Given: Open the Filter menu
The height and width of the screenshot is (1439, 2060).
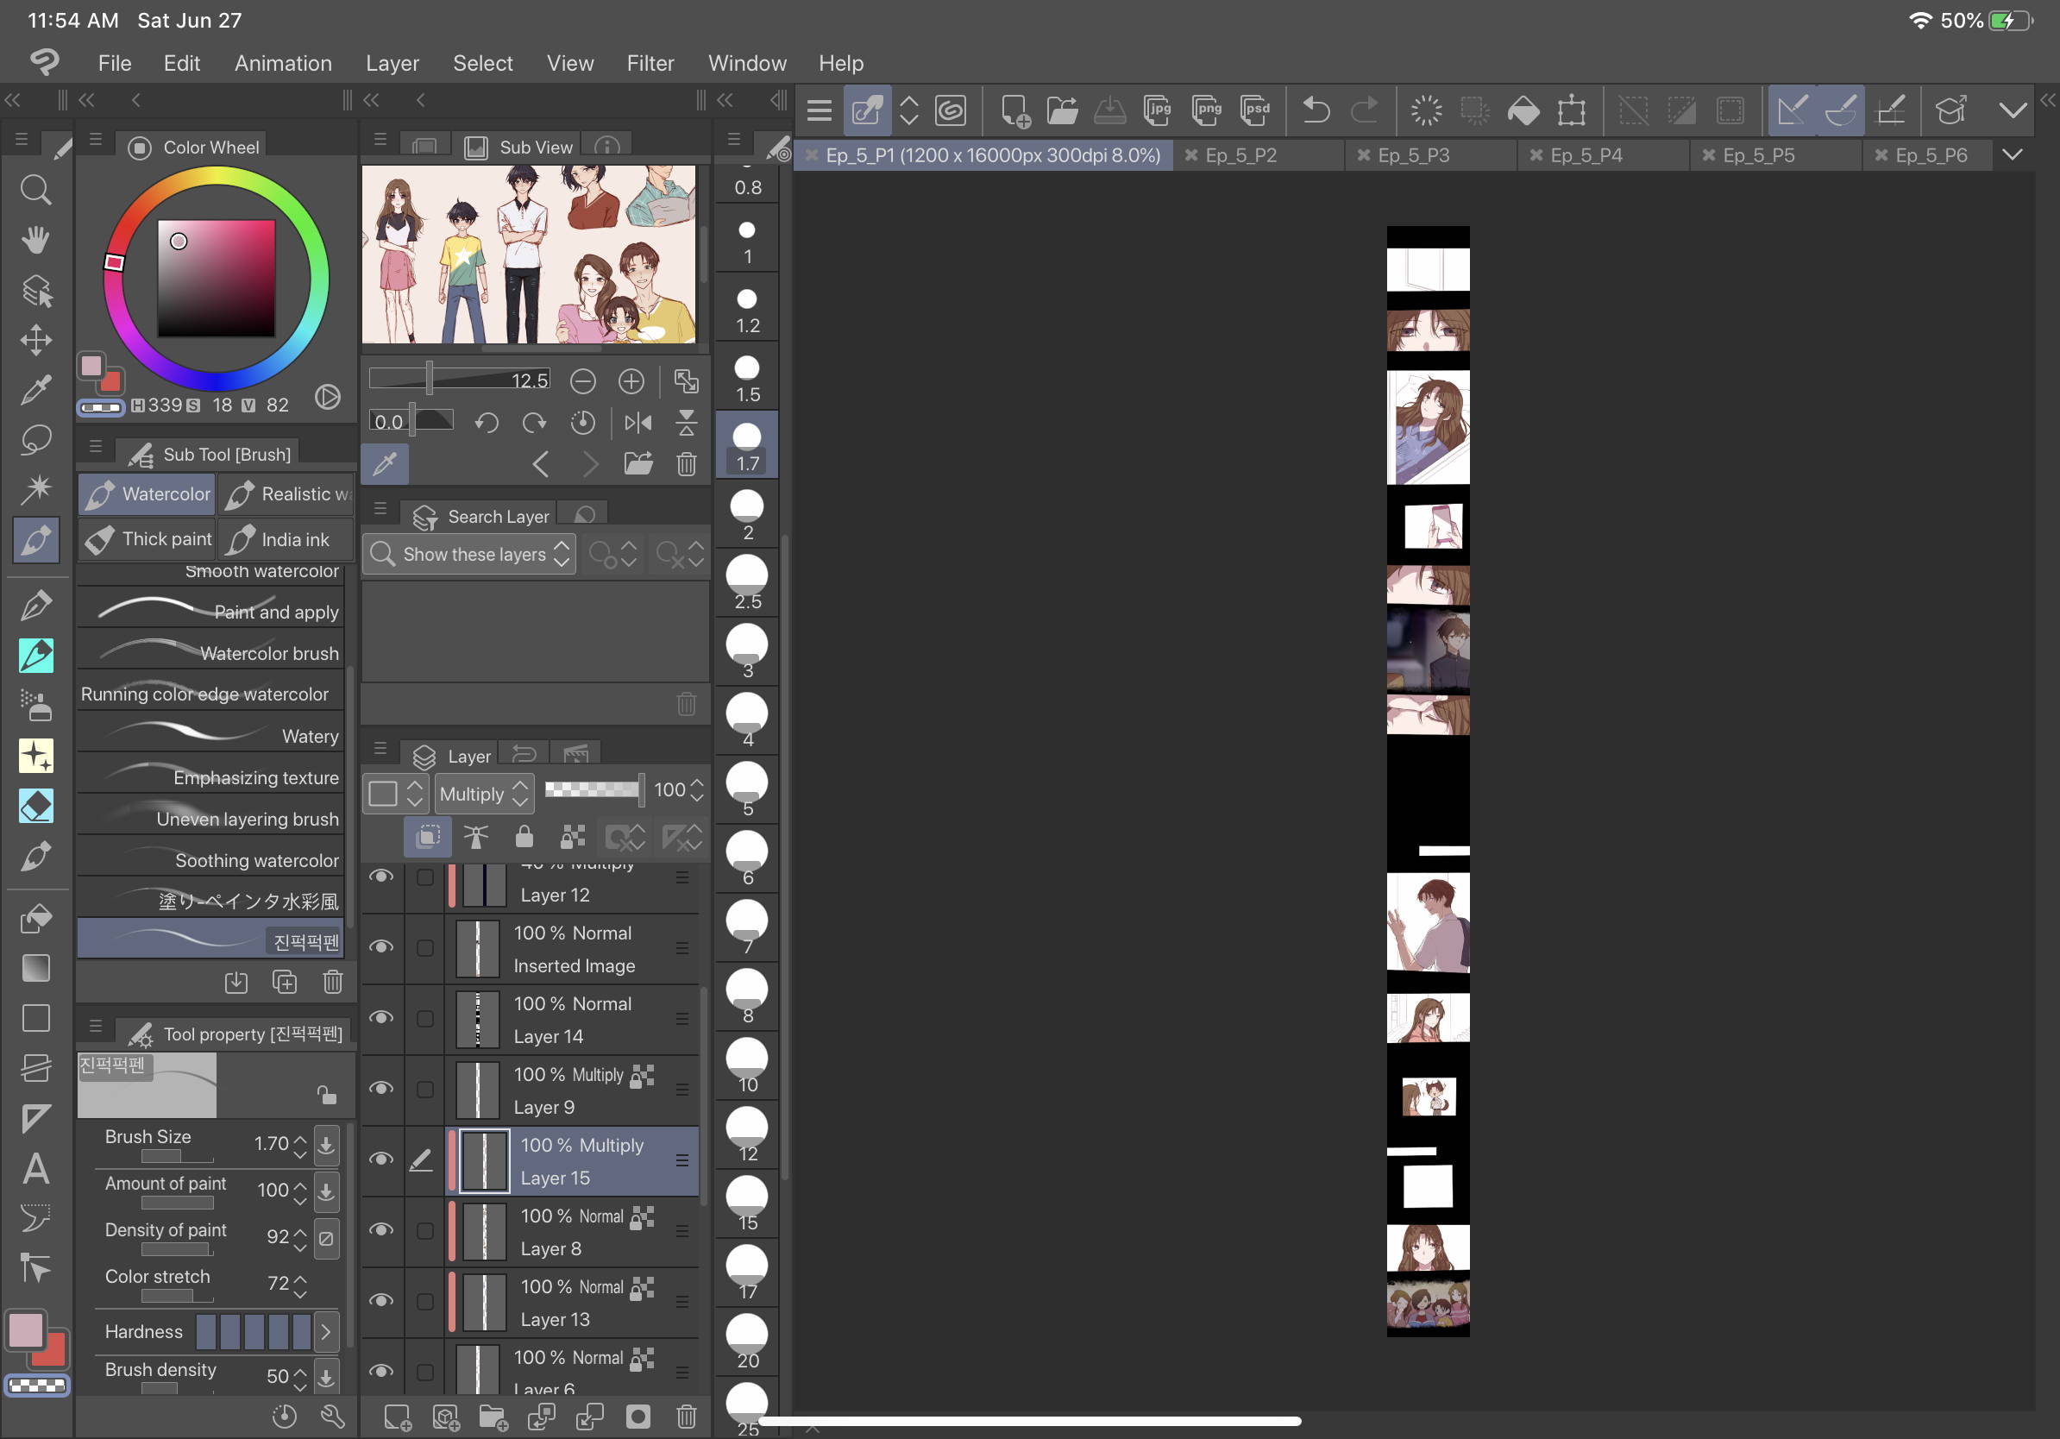Looking at the screenshot, I should pyautogui.click(x=650, y=63).
